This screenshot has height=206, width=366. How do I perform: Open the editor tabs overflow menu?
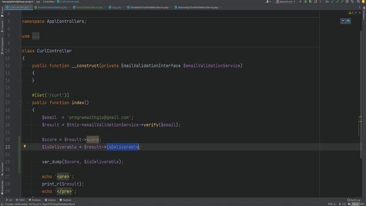point(359,7)
